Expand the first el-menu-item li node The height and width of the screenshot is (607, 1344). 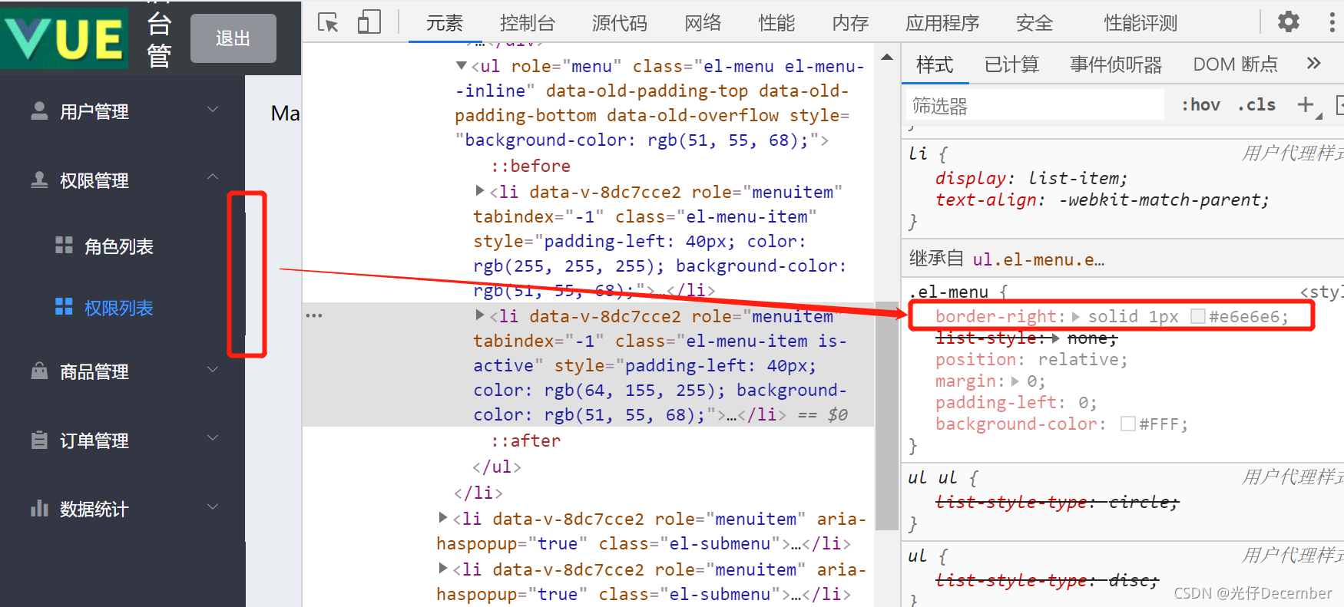coord(480,190)
